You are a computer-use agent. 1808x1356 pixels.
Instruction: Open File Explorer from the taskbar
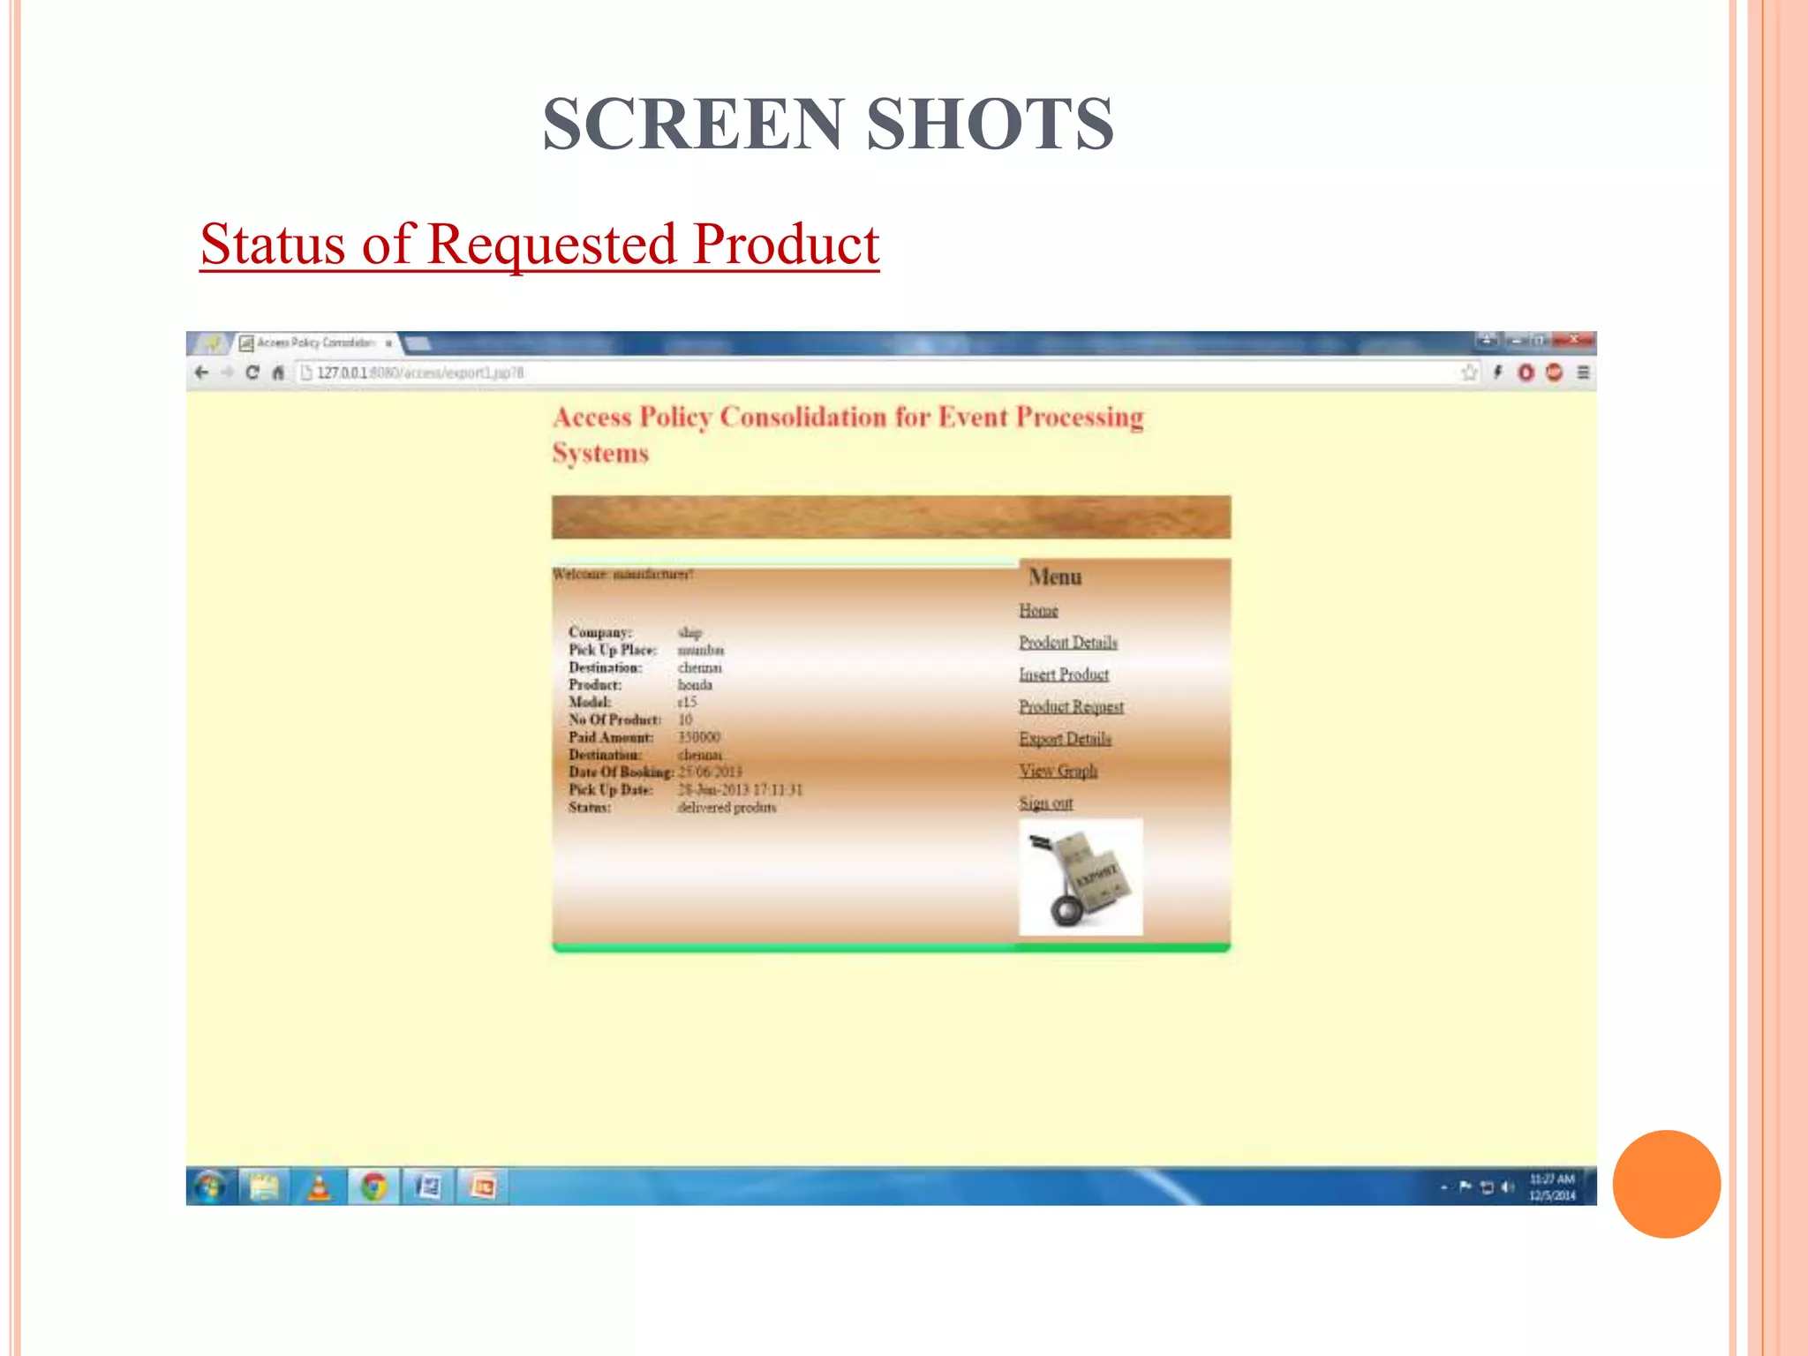click(264, 1186)
